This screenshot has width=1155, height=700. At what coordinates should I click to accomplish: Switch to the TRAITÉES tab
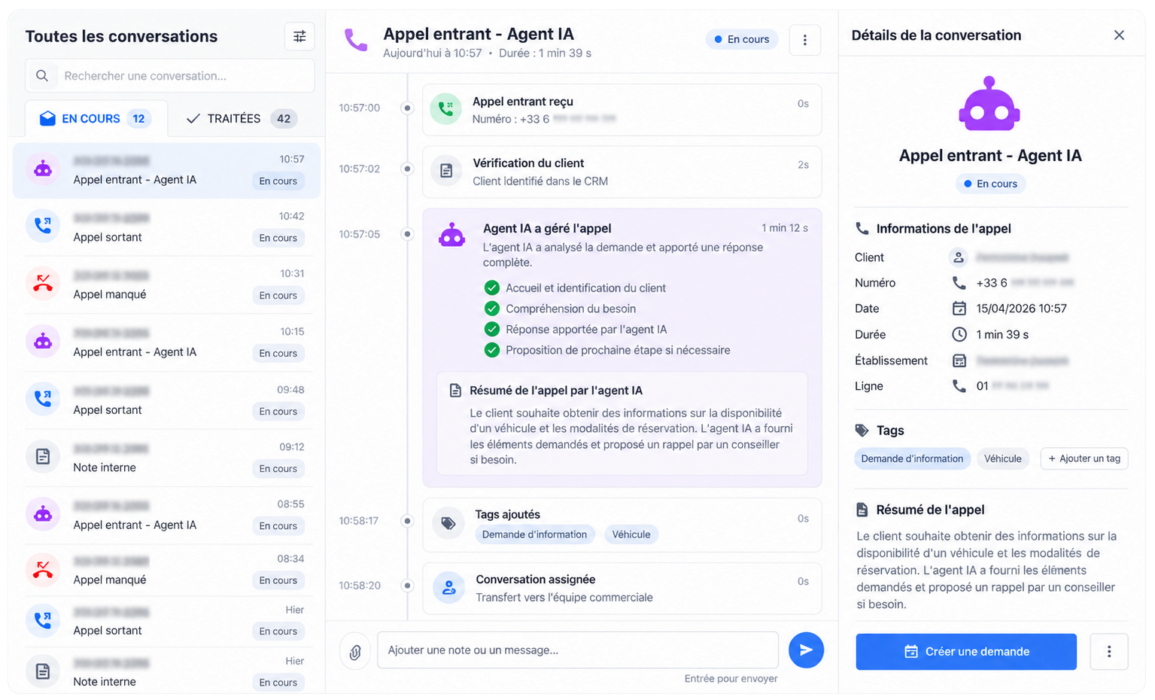pos(241,118)
